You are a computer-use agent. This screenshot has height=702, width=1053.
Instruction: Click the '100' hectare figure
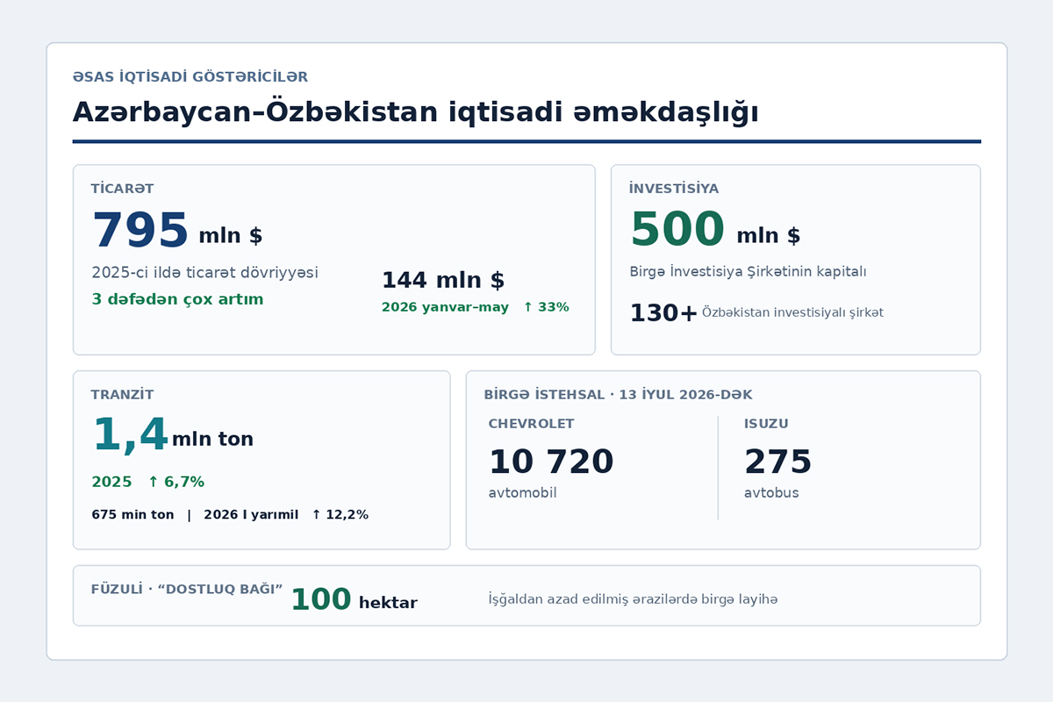coord(321,600)
